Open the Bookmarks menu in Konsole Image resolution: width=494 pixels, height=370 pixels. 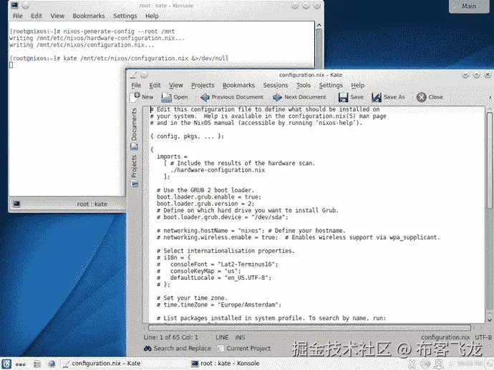point(89,16)
